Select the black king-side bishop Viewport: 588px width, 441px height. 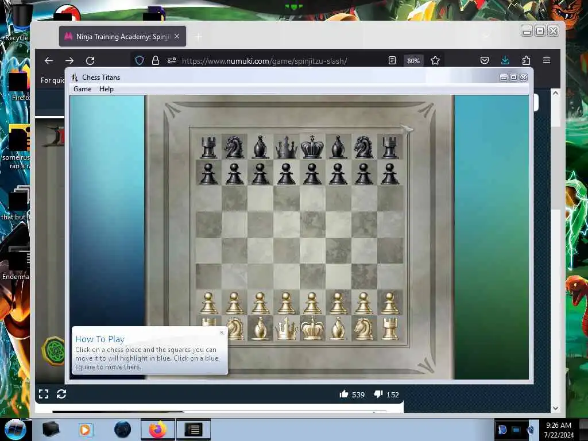click(338, 147)
